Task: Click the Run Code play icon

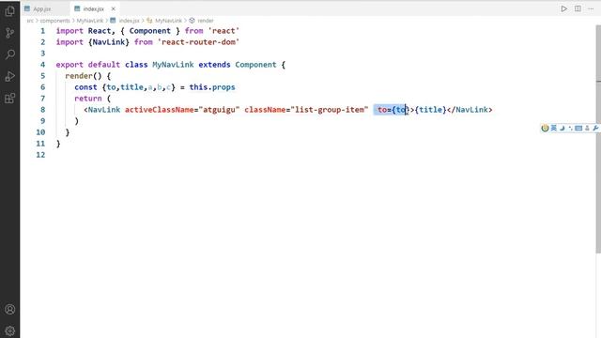Action: tap(563, 8)
